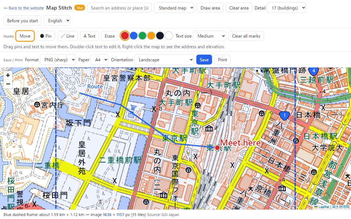Select the Pin mark tool
Viewport: 351px width, 219px height.
(46, 36)
